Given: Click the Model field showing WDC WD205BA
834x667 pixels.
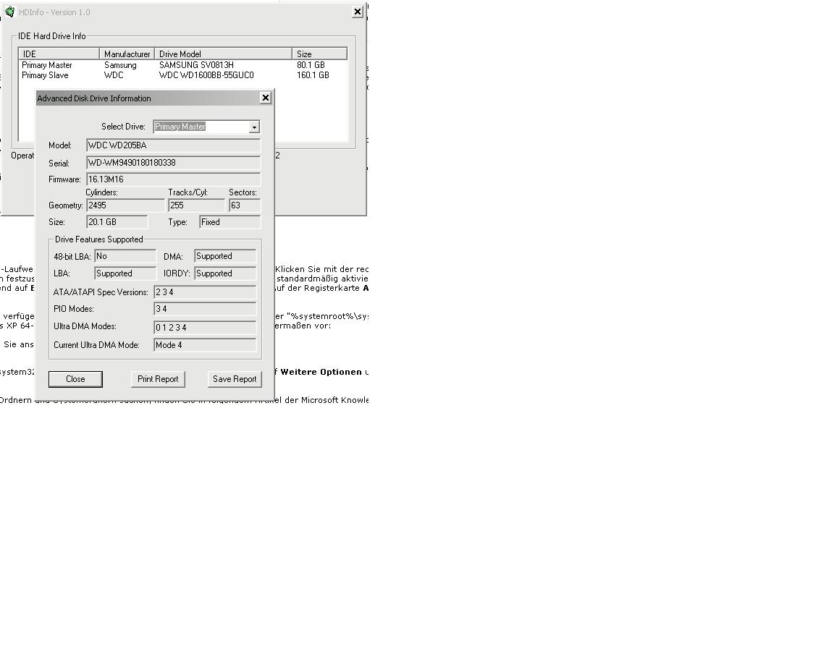Looking at the screenshot, I should 174,145.
